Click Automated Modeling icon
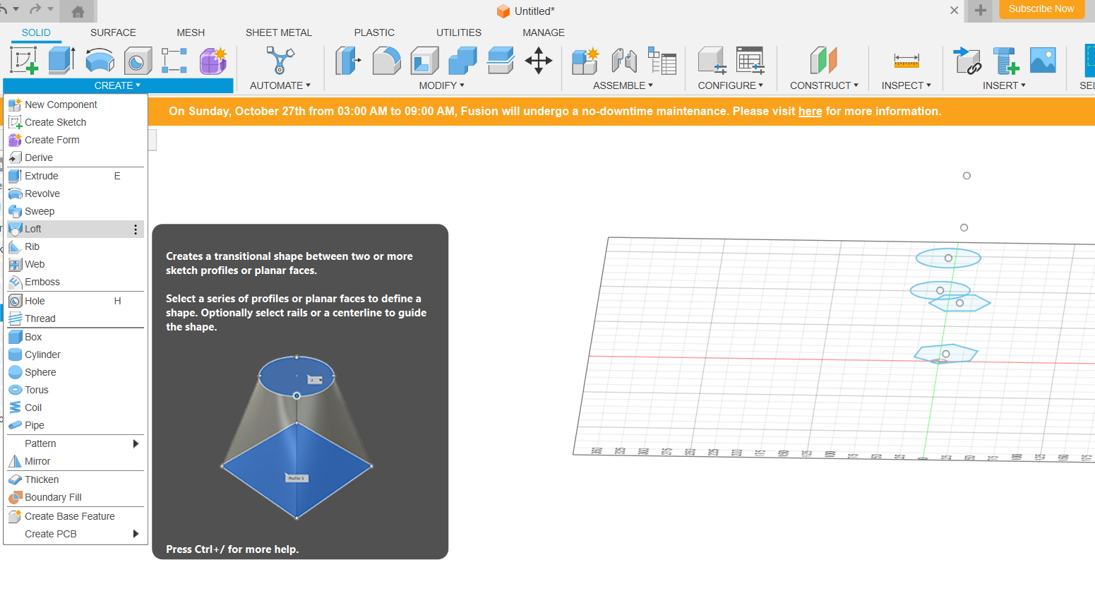The height and width of the screenshot is (596, 1095). [x=280, y=60]
